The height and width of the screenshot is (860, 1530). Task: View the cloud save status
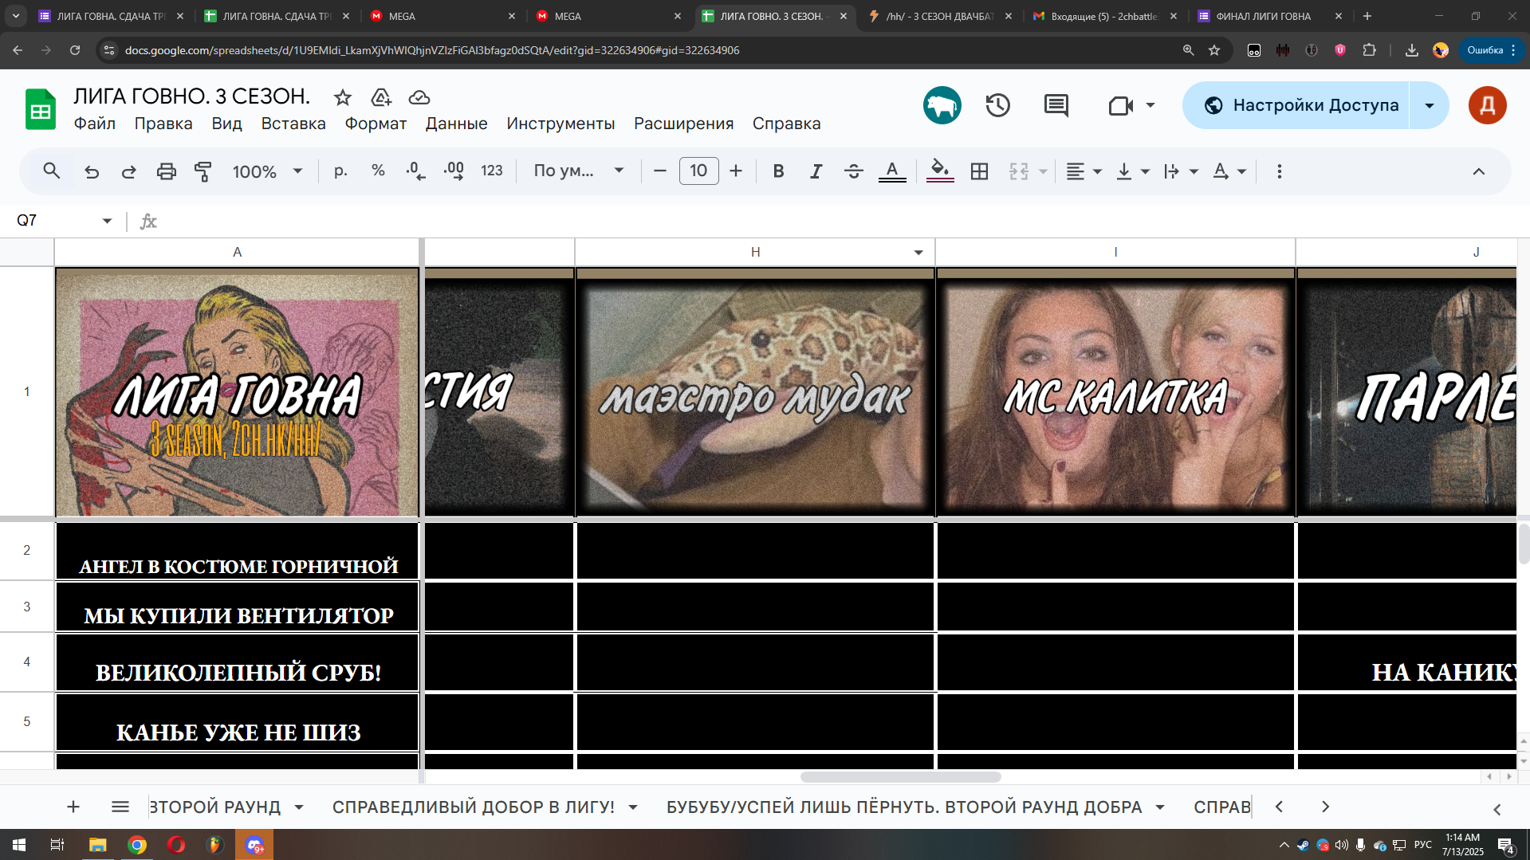click(419, 97)
